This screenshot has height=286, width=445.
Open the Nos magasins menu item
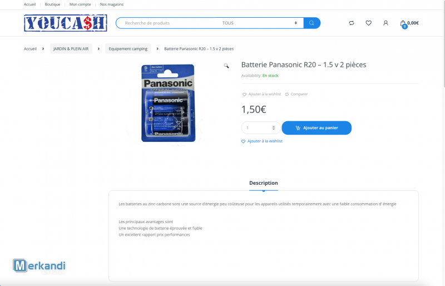[x=112, y=4]
